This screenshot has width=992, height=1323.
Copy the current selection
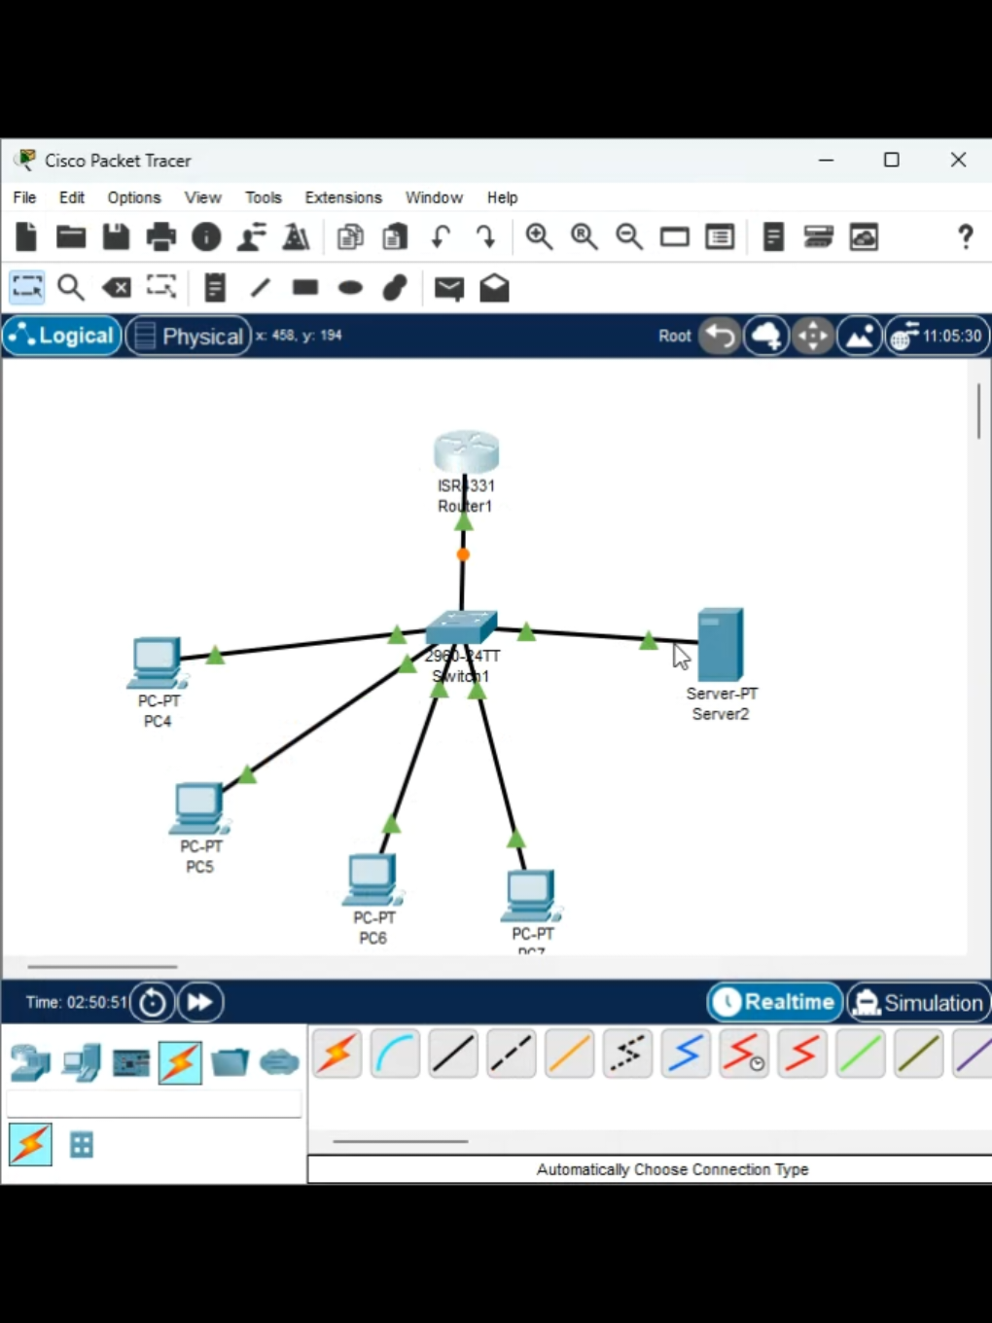pos(349,236)
